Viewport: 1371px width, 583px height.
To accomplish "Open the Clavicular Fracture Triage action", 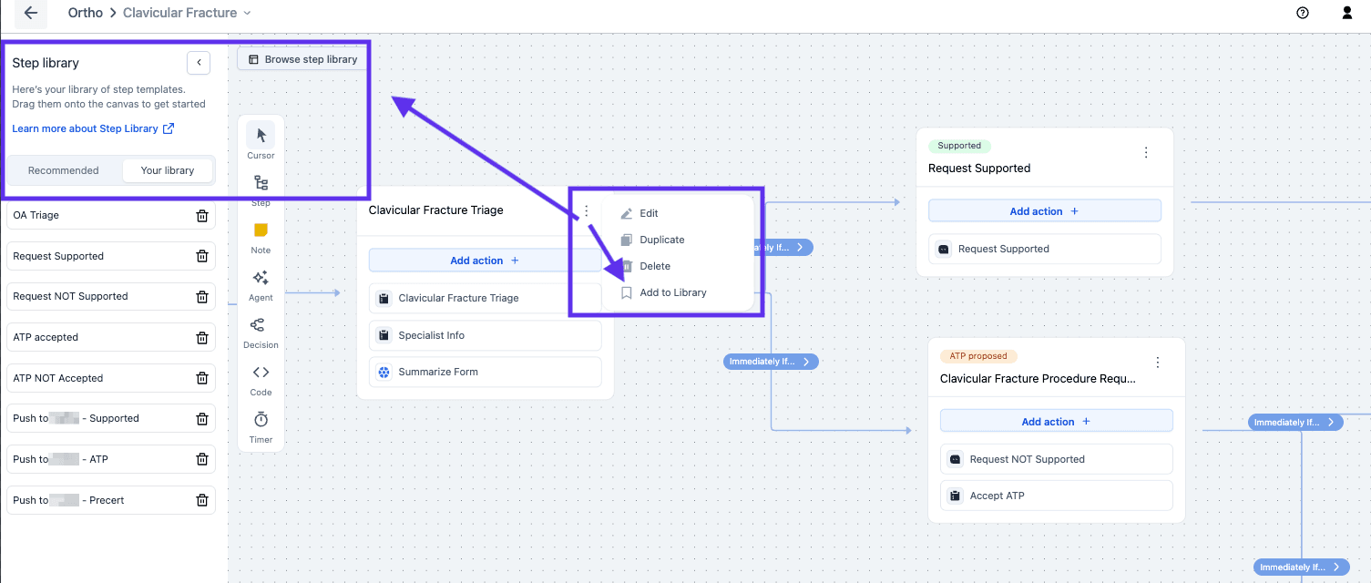I will tap(485, 298).
